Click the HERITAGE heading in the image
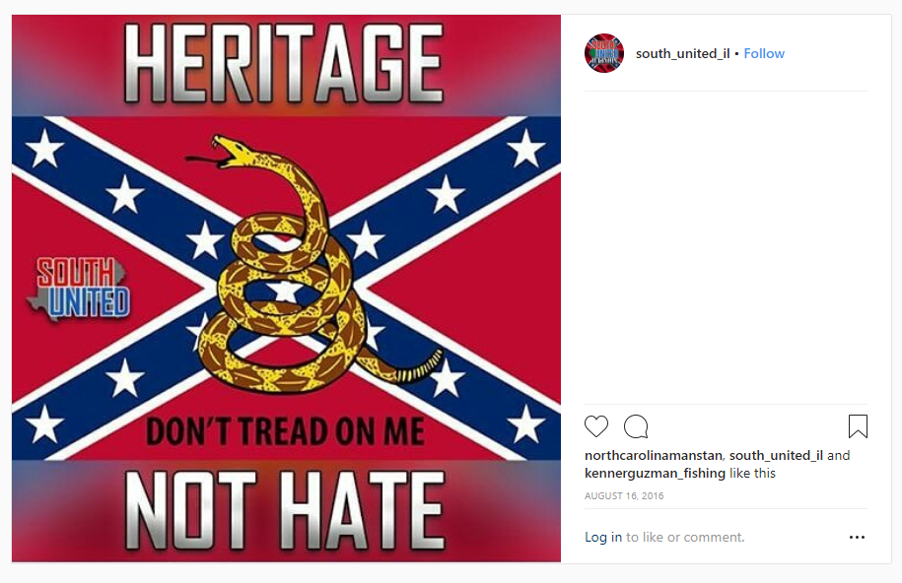 click(285, 63)
